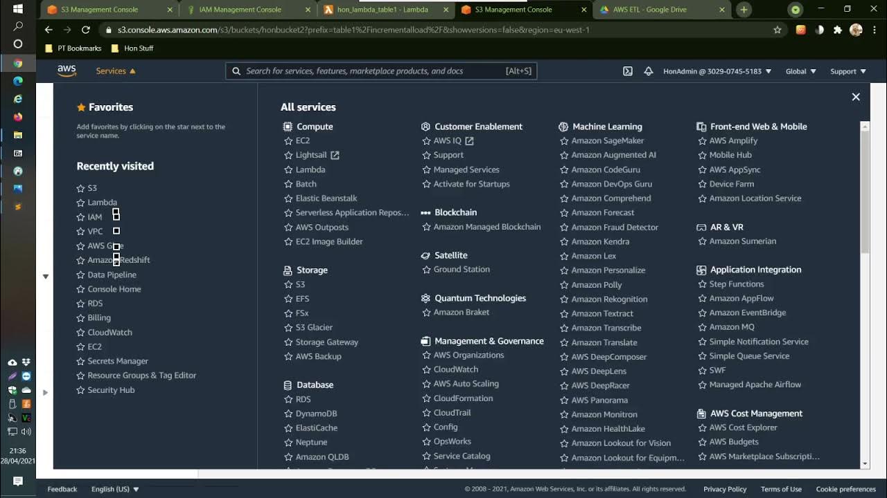The width and height of the screenshot is (887, 498).
Task: Click the Quantum Technologies category icon
Action: pos(425,298)
